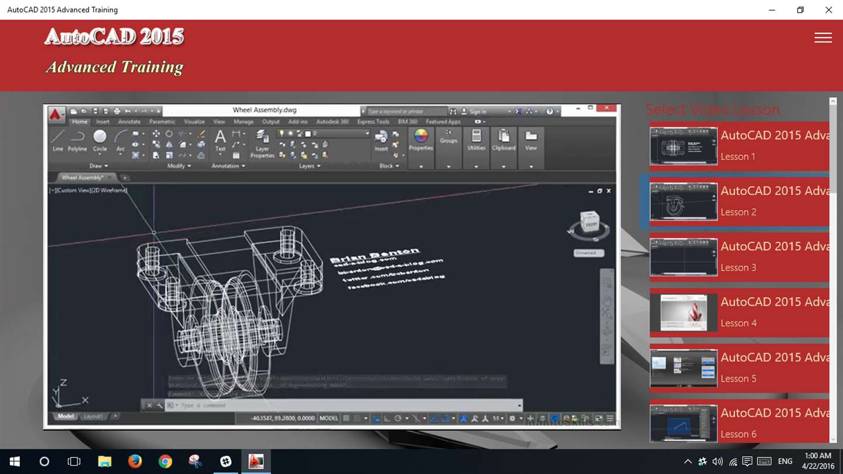This screenshot has width=843, height=474.
Task: Select Lesson 3 video
Action: tap(739, 257)
